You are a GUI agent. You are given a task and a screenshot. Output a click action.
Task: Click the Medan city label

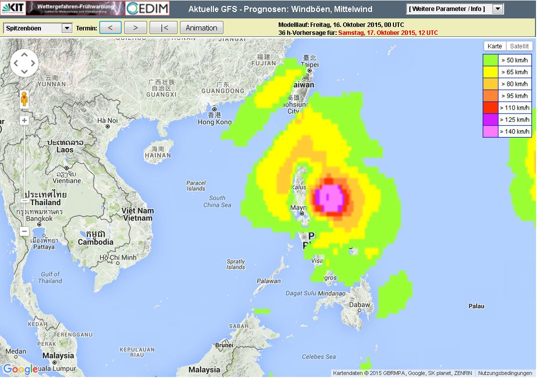click(16, 351)
